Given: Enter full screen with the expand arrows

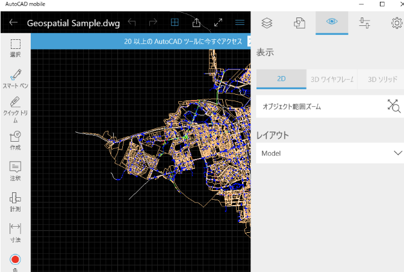Looking at the screenshot, I should point(218,22).
